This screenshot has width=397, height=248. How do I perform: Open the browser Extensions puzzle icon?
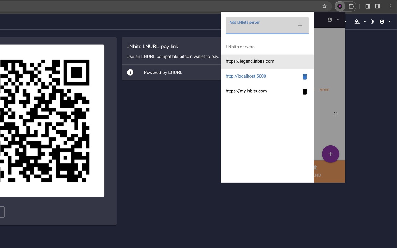[351, 6]
